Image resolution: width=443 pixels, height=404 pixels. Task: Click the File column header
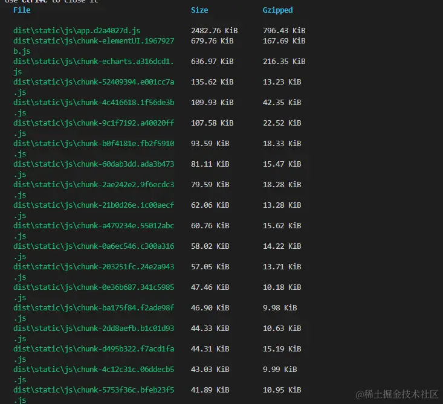[22, 10]
